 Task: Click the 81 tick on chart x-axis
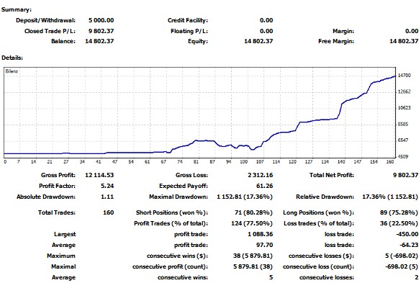pos(196,162)
